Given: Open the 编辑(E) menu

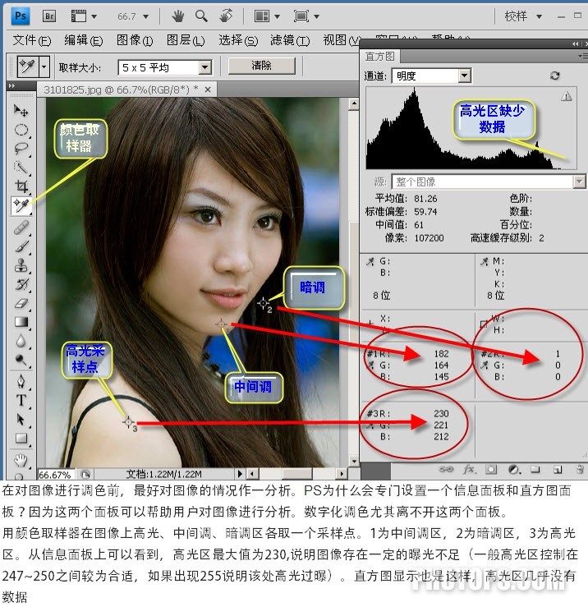Looking at the screenshot, I should [x=84, y=40].
